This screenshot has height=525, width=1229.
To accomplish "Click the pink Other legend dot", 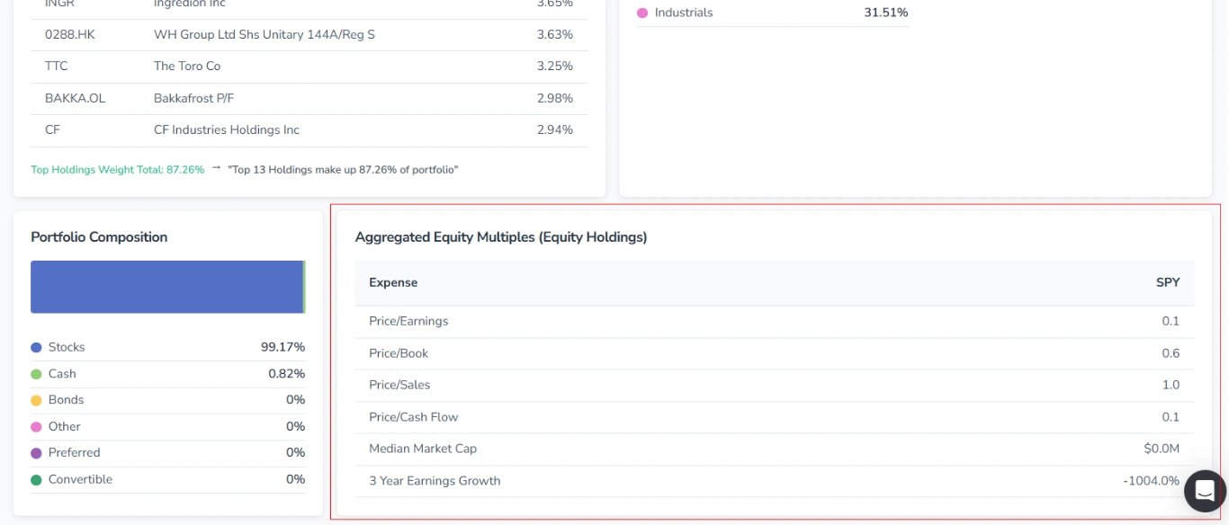I will pos(36,426).
